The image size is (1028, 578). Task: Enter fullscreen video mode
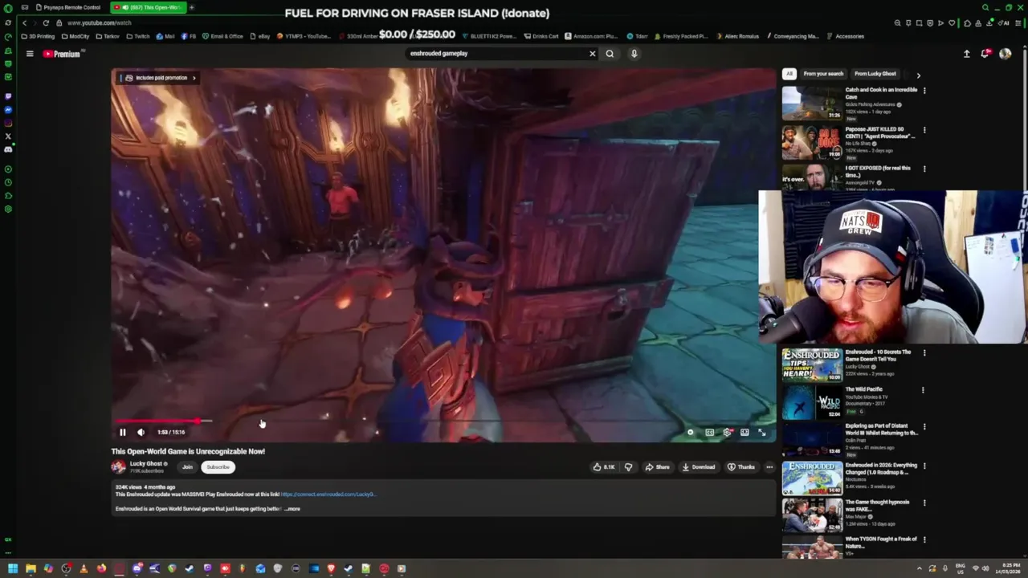click(x=762, y=432)
